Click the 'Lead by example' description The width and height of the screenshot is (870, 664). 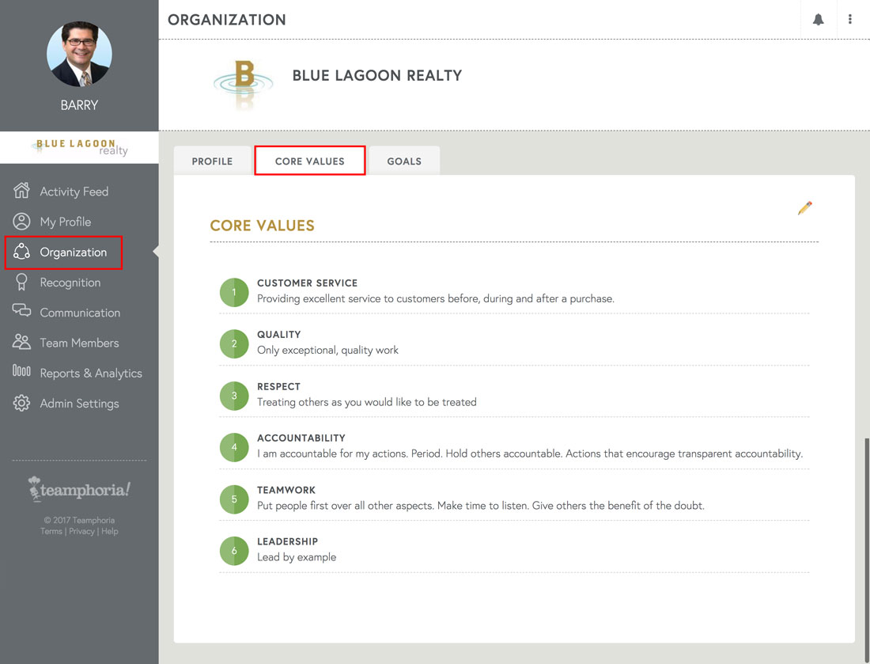pyautogui.click(x=297, y=557)
